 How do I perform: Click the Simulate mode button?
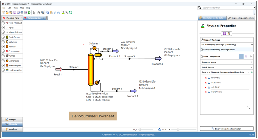(12, 124)
